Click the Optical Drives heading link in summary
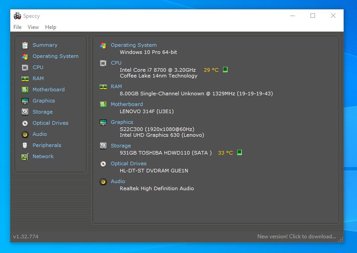 pos(129,163)
